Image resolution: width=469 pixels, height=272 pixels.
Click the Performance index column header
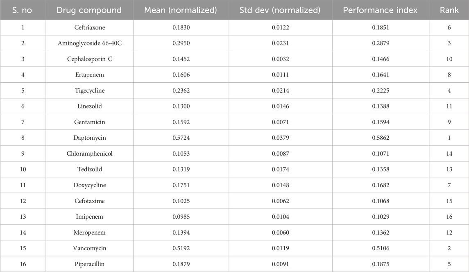tap(381, 10)
